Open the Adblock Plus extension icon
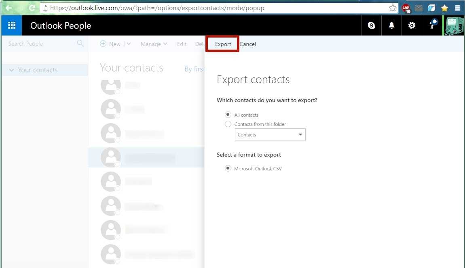Image resolution: width=465 pixels, height=268 pixels. [406, 8]
